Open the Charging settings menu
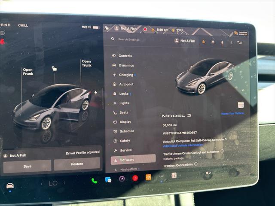 (124, 75)
